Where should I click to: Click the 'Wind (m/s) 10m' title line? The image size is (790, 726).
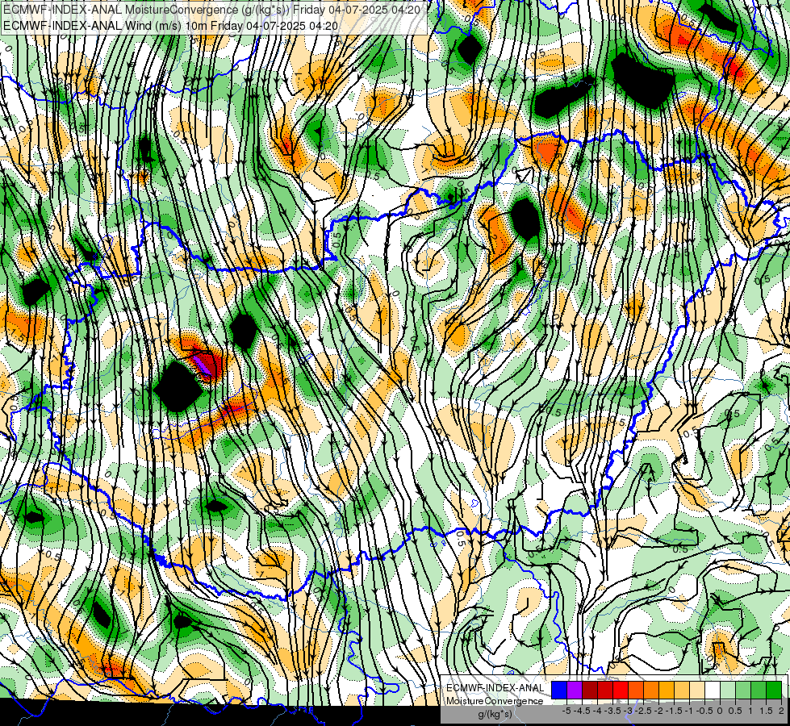point(170,26)
